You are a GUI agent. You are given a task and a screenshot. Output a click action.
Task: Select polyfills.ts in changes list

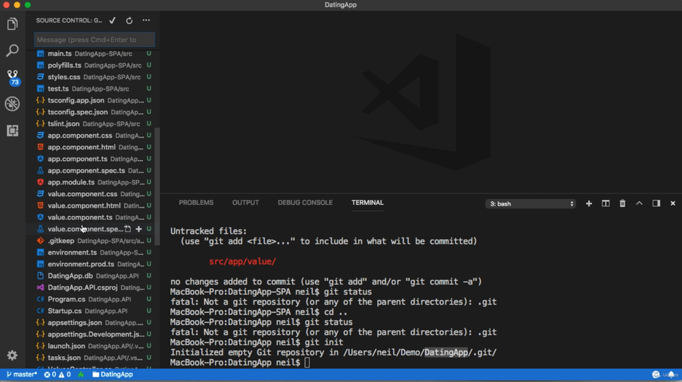[x=93, y=65]
